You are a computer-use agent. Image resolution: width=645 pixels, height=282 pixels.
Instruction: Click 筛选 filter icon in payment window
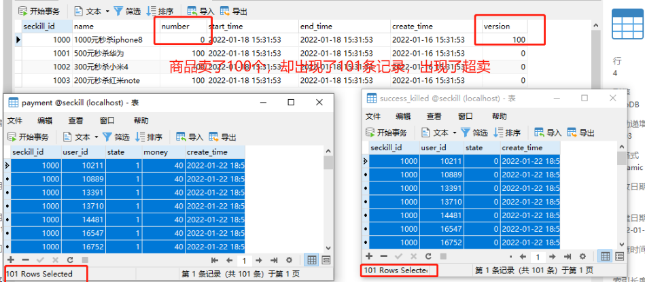click(116, 137)
